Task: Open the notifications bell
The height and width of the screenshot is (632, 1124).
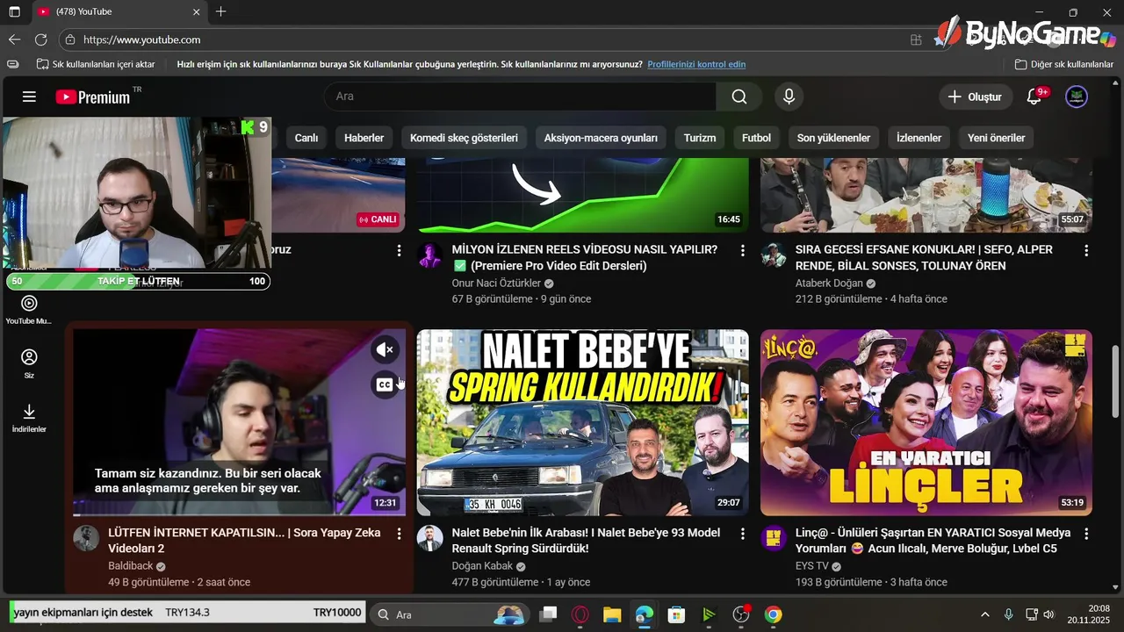Action: click(x=1034, y=97)
